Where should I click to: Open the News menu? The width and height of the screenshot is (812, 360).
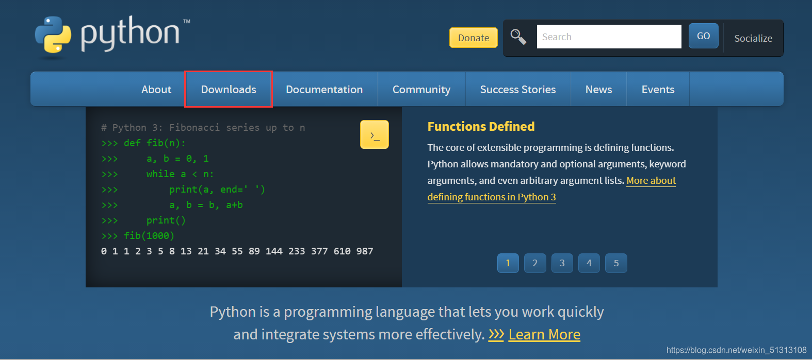(599, 89)
